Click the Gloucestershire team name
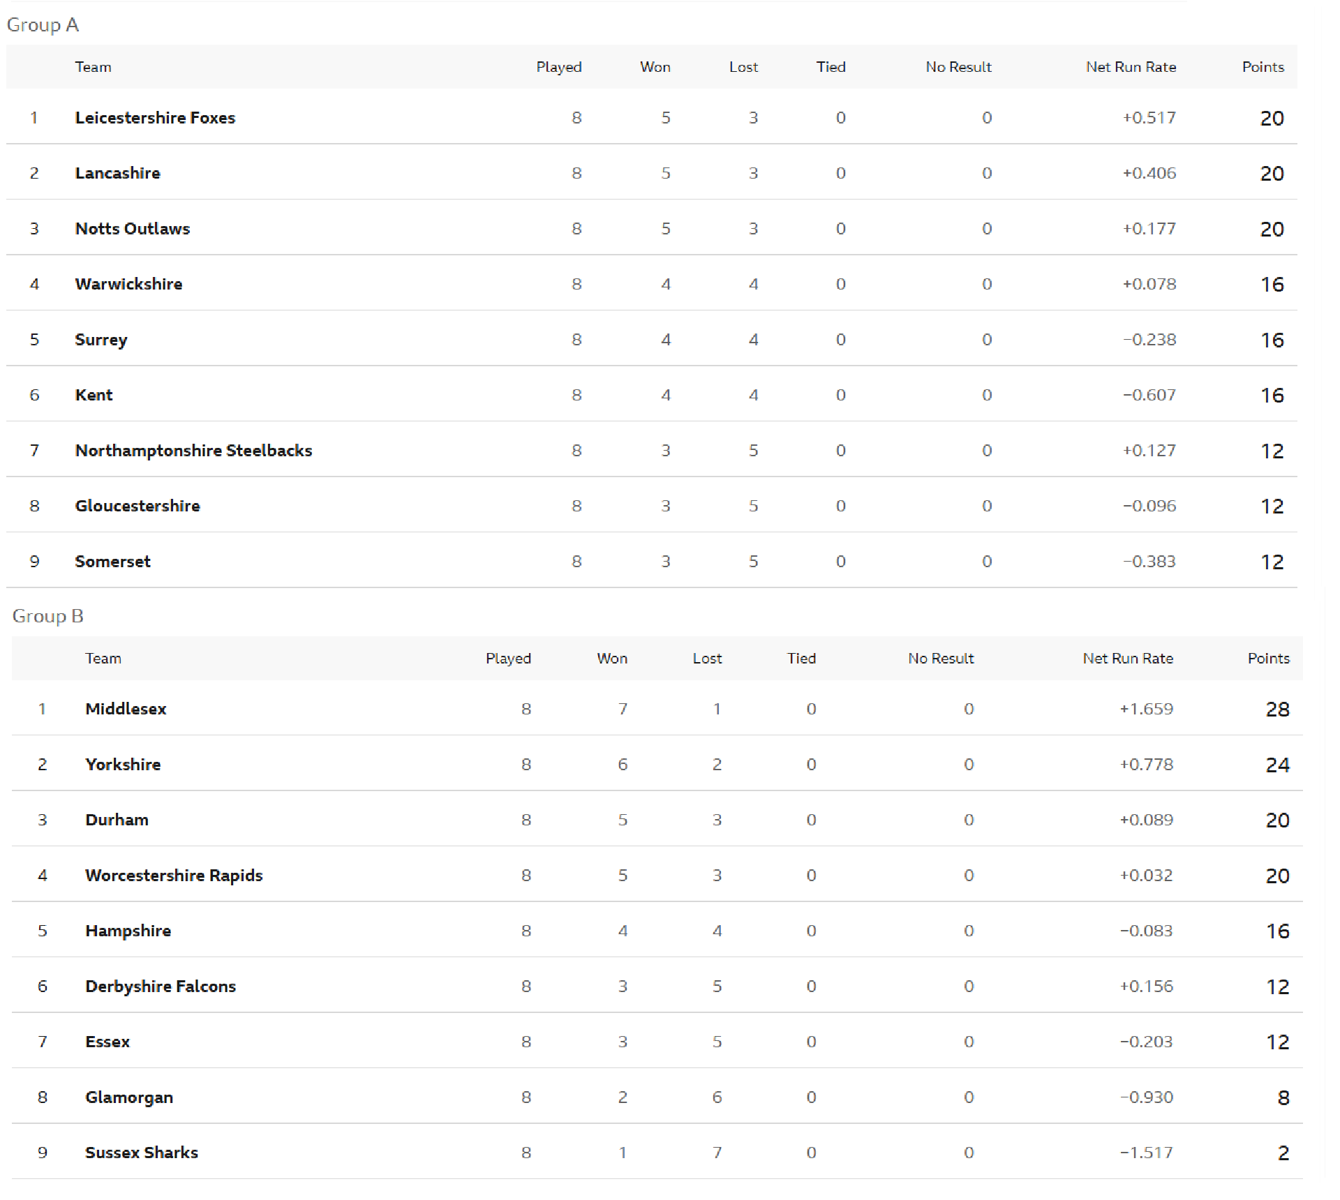The height and width of the screenshot is (1200, 1340). (x=137, y=506)
